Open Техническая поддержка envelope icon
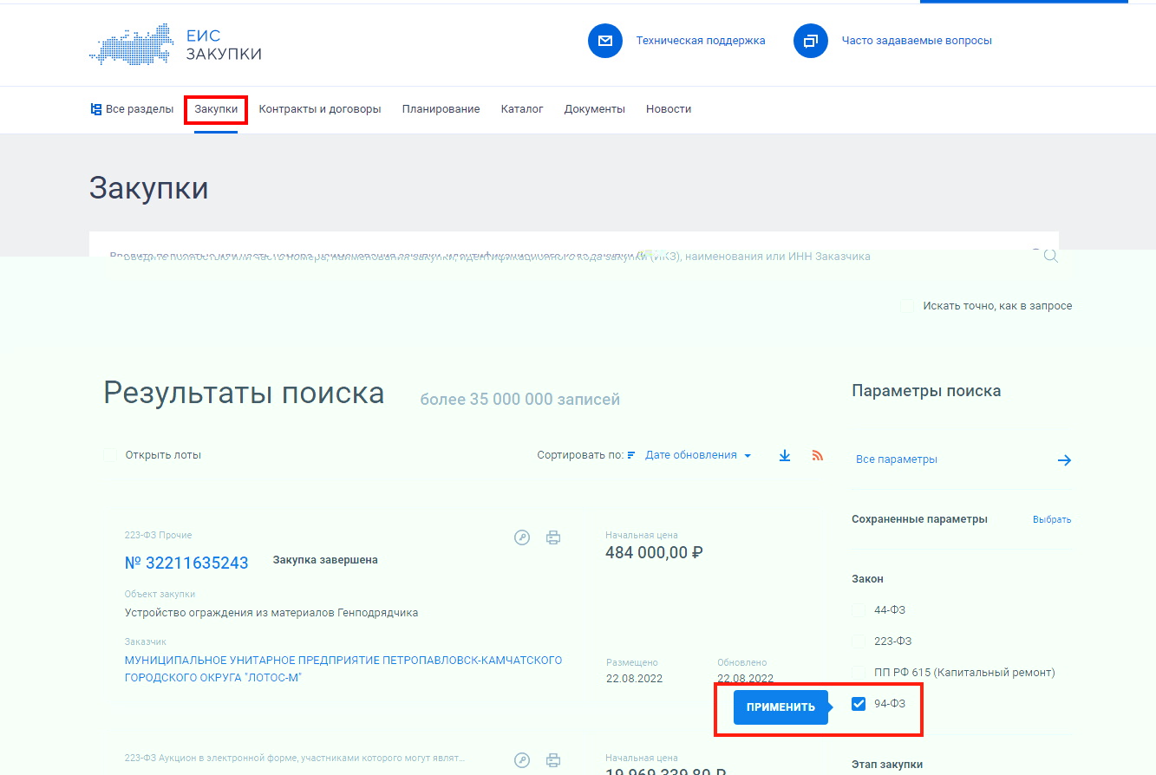Screen dimensions: 1156x775 tap(605, 41)
